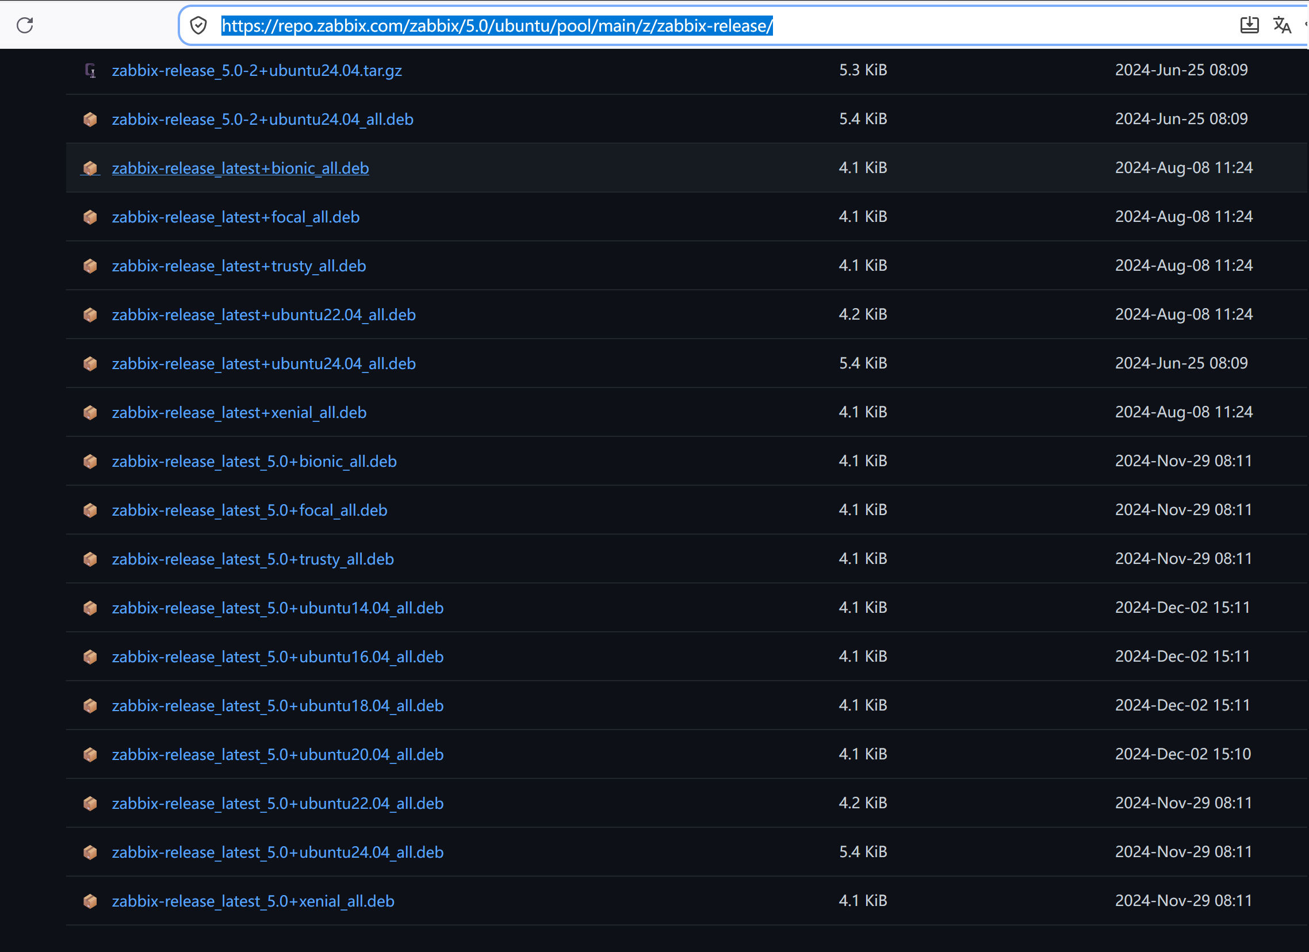This screenshot has width=1309, height=952.
Task: Download zabbix-release_latest_5.0+ubuntu22.04_all.deb
Action: (278, 803)
